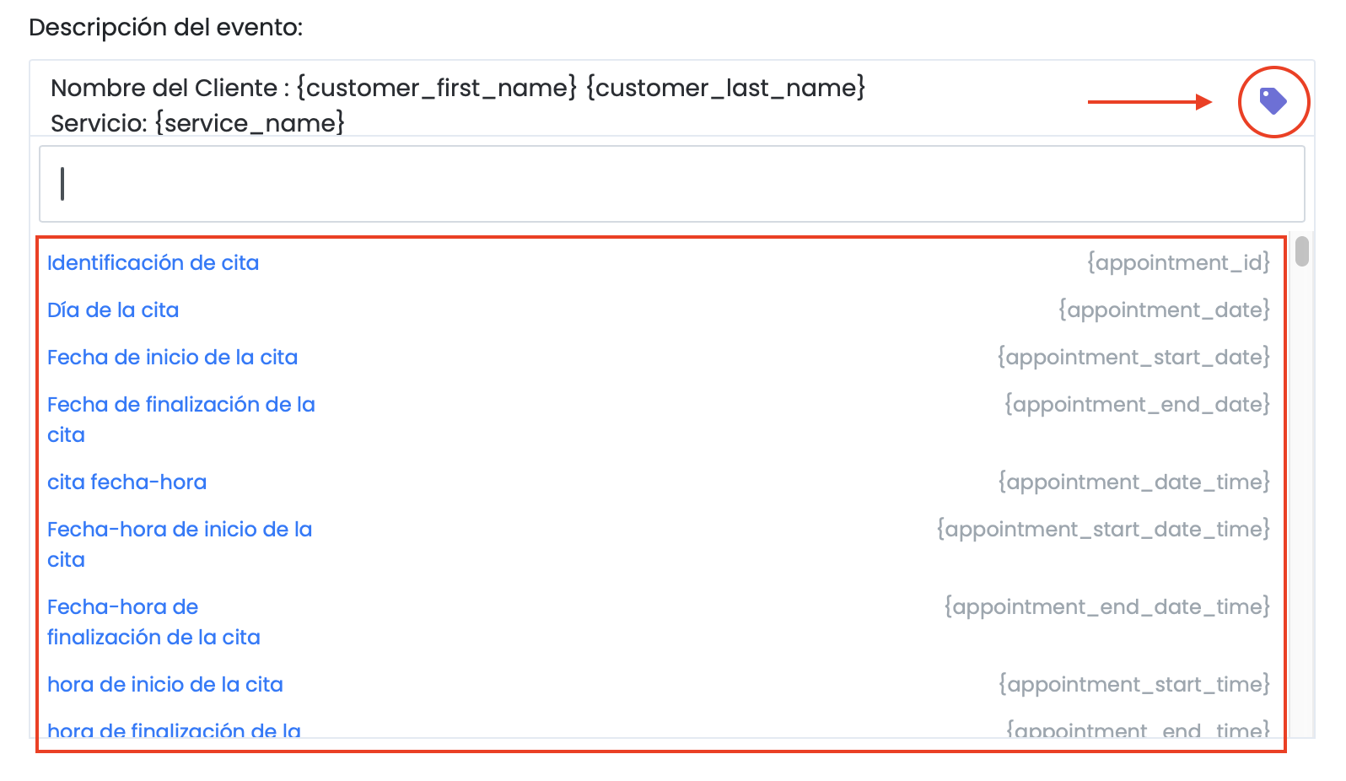Select 'cita fecha-hora' entry

(x=127, y=482)
